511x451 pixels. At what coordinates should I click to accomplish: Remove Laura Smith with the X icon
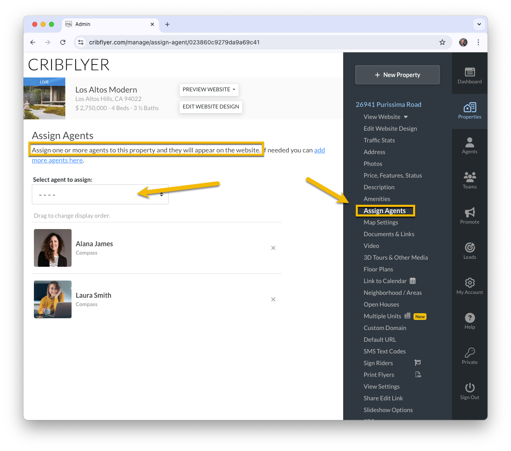tap(273, 299)
